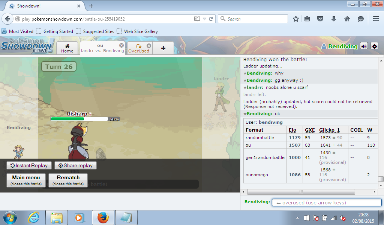
Task: Show bookmarks list icon
Action: 307,19
